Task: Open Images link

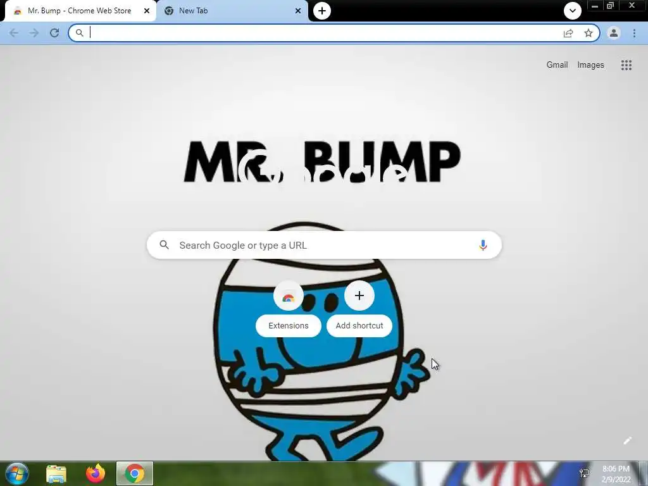Action: click(590, 65)
